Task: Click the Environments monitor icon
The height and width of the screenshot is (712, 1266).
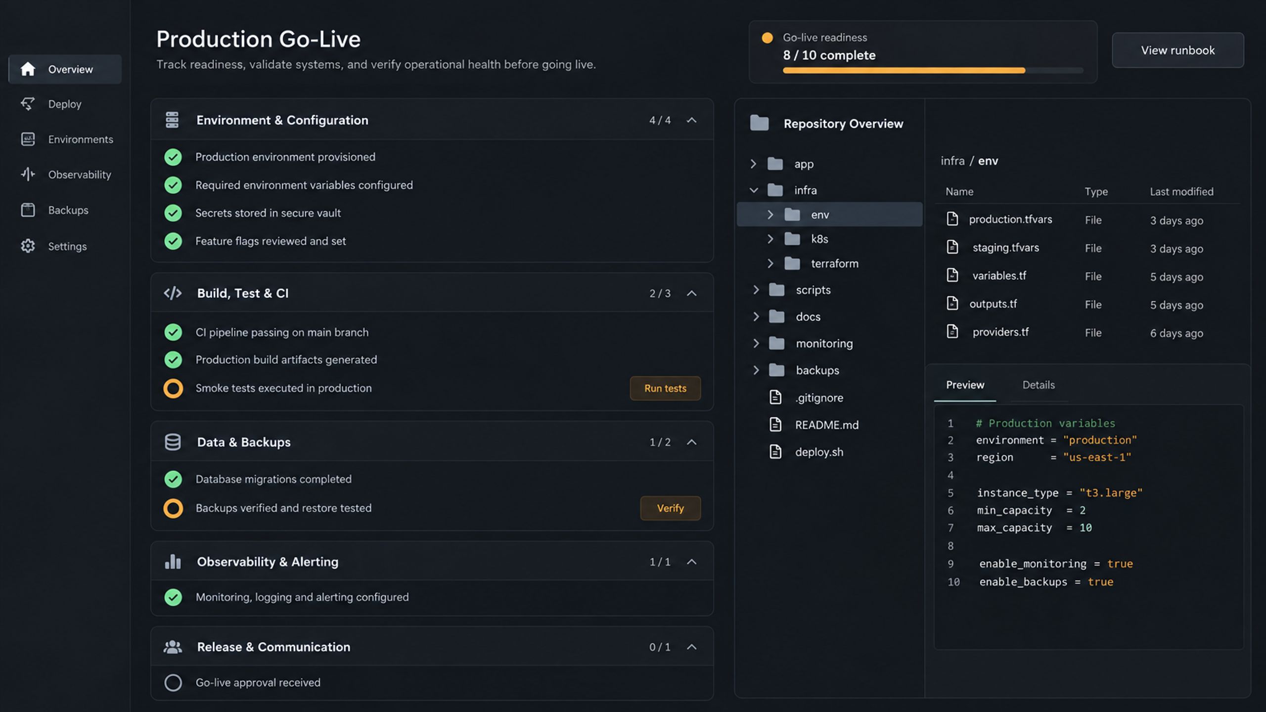Action: point(28,139)
